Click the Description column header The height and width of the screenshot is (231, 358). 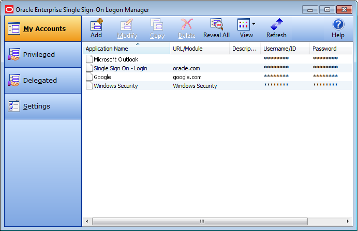coord(245,49)
